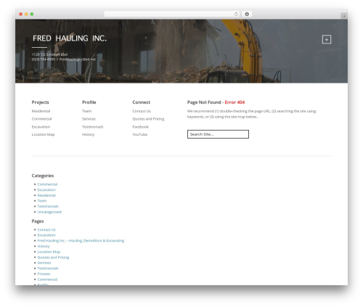The width and height of the screenshot is (363, 307).
Task: Select the Commercial category link
Action: pyautogui.click(x=47, y=184)
